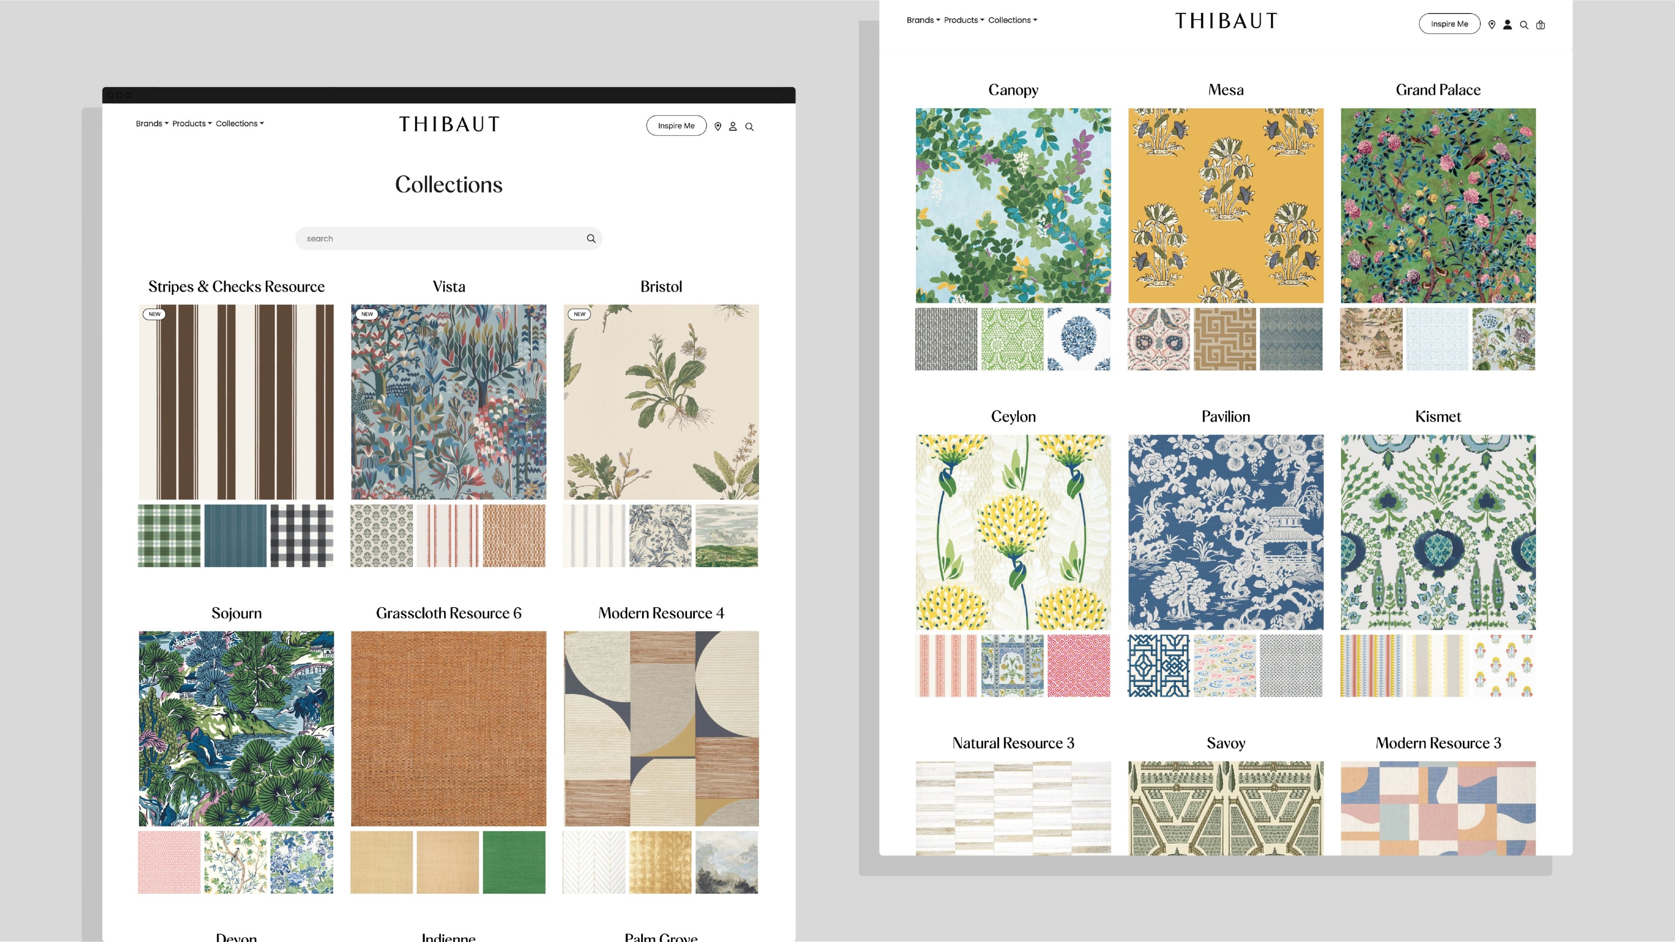This screenshot has width=1675, height=942.
Task: Select the navy fretwork swatch under Pavilion
Action: point(1159,666)
